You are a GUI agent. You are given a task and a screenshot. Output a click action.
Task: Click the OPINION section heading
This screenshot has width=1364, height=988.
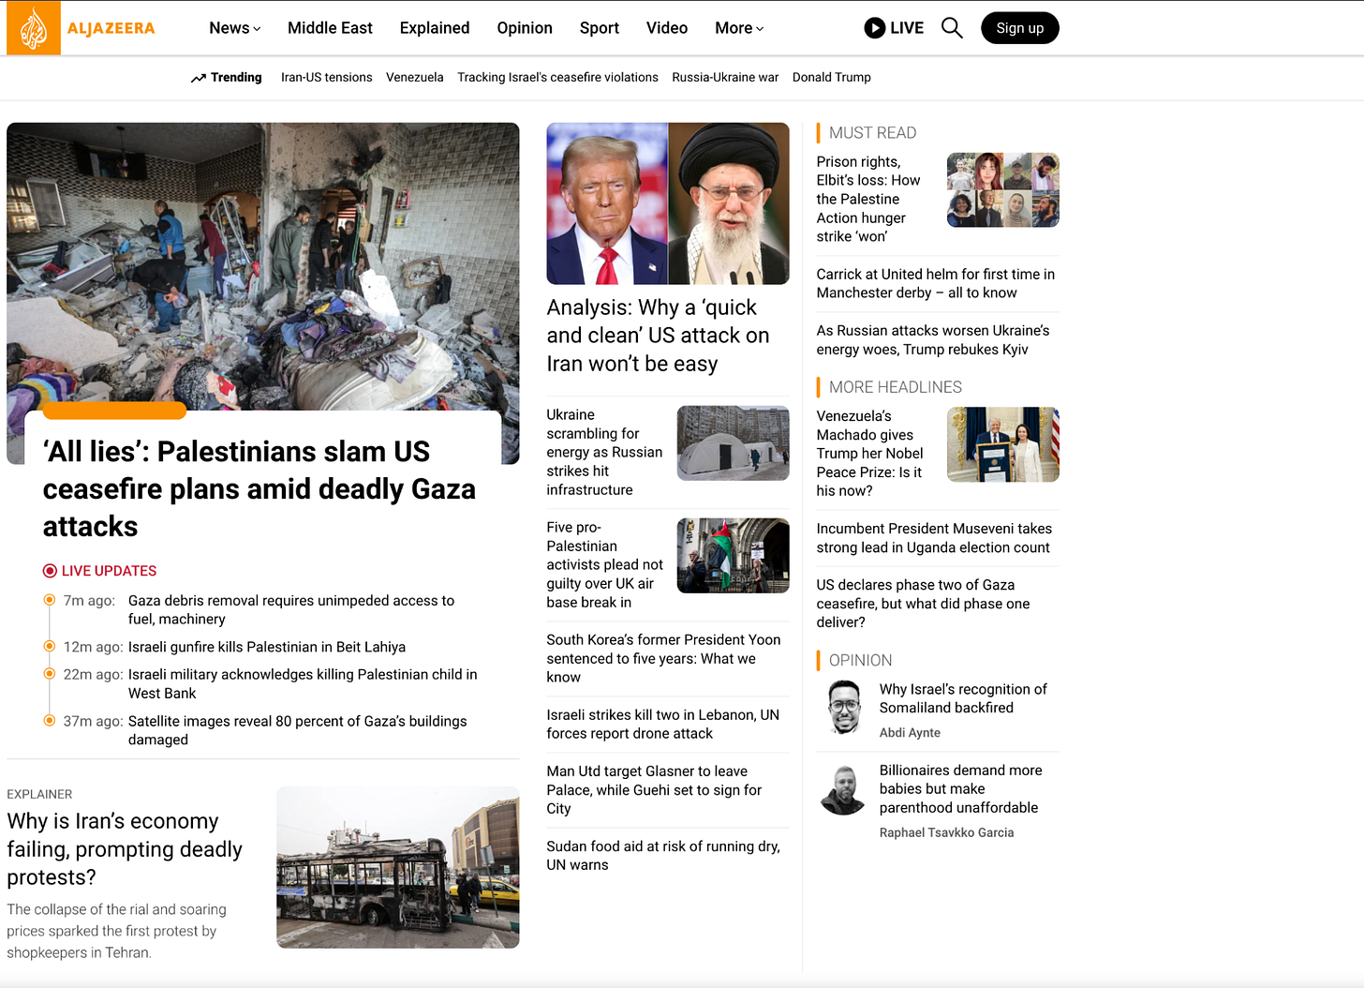(860, 660)
